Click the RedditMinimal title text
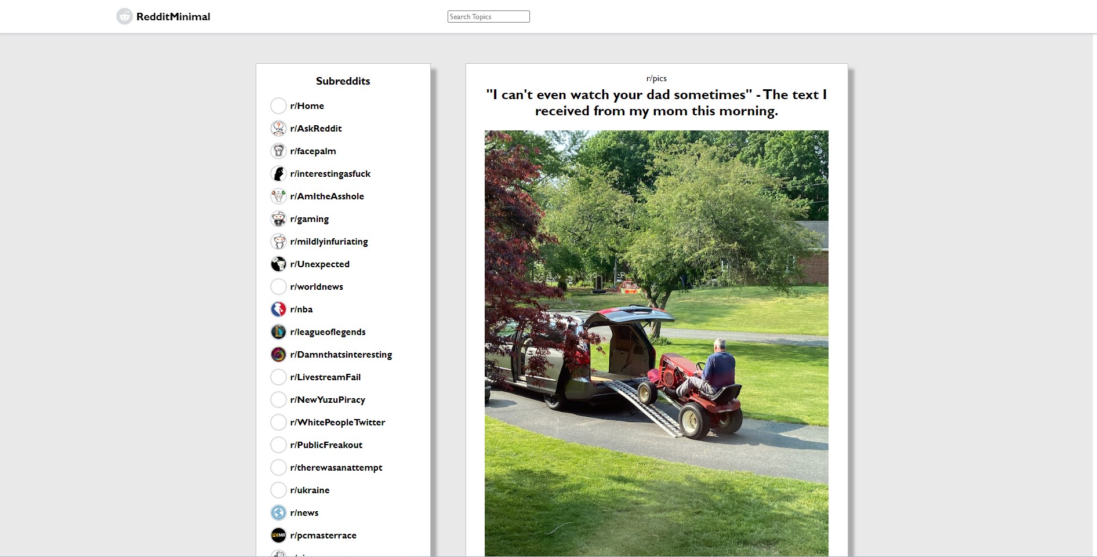Viewport: 1097px width, 557px height. [x=173, y=17]
